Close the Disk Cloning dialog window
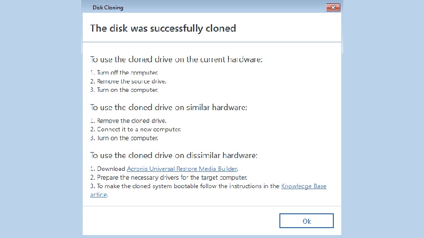Screen dimensions: 424x238 point(333,7)
